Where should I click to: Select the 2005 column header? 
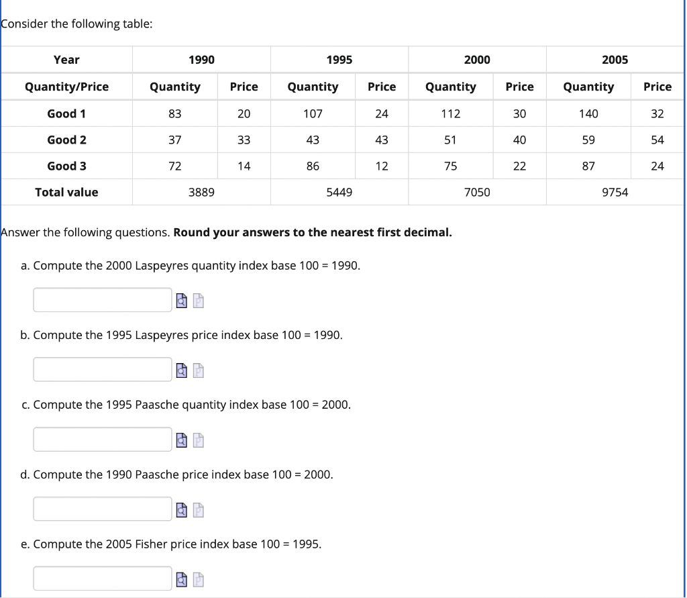(x=615, y=60)
